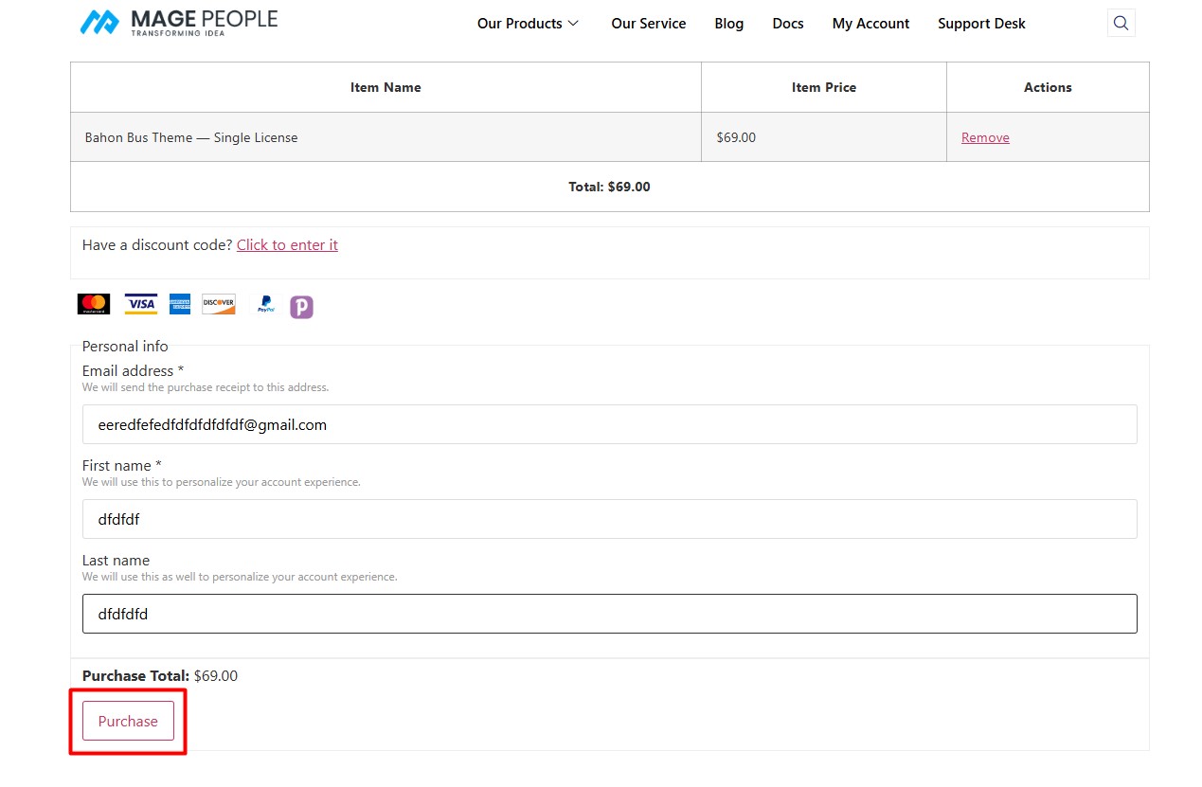Expand the Our Products dropdown menu
This screenshot has height=787, width=1202.
528,24
